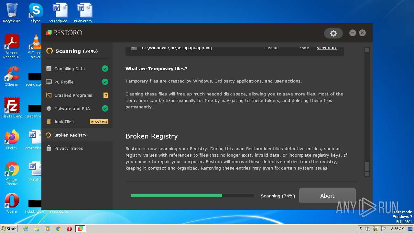Open journalprod Word document on desktop

click(x=60, y=13)
